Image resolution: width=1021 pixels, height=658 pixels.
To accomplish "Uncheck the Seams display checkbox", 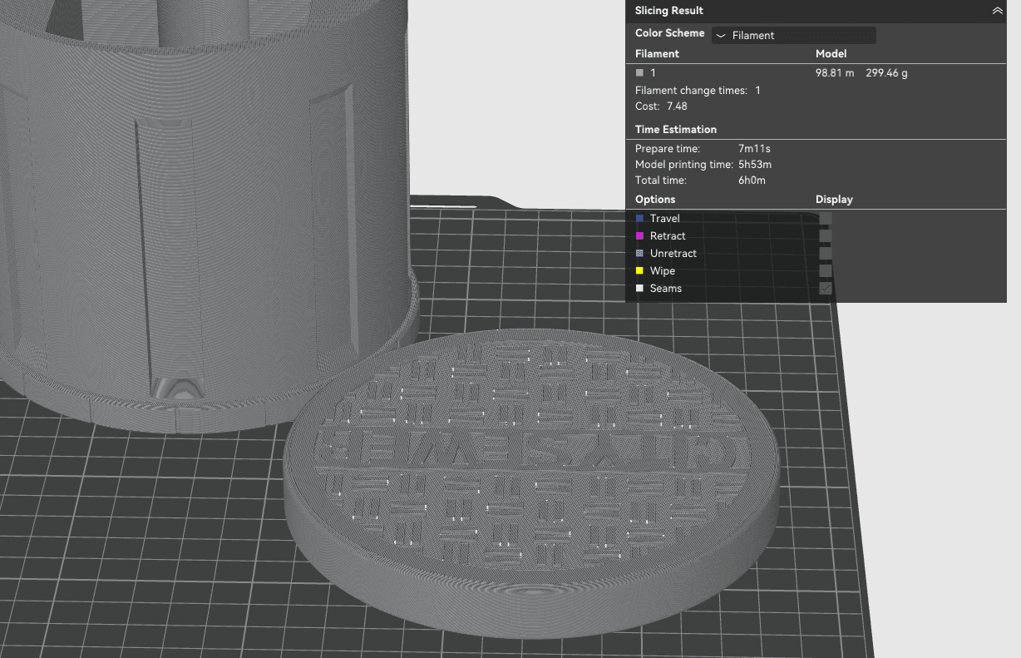I will point(826,289).
